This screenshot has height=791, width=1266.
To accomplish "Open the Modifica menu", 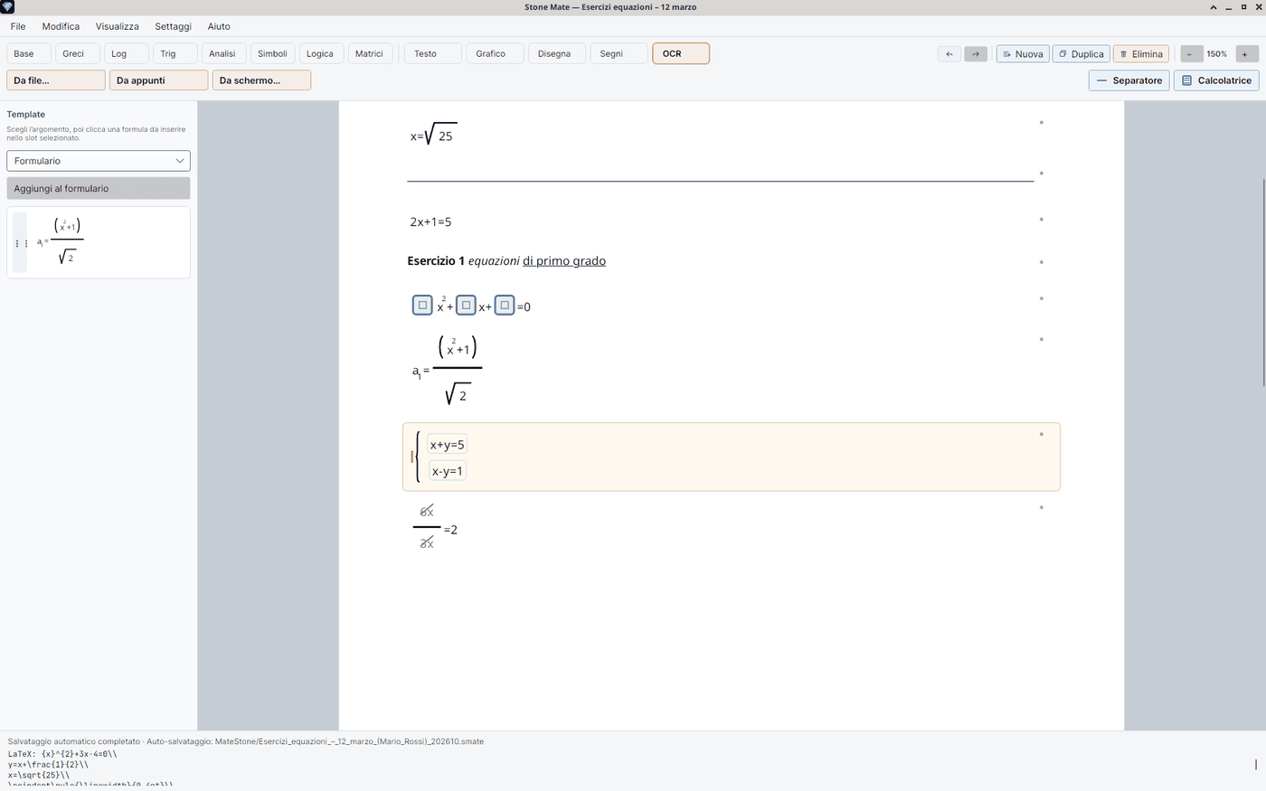I will point(61,26).
